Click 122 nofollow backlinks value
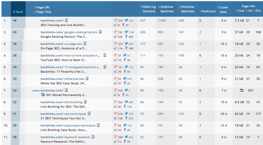Image resolution: width=263 pixels, height=145 pixels. click(181, 114)
